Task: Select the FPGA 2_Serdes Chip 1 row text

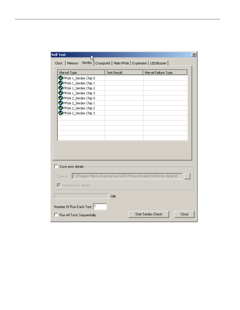Action: (79, 103)
